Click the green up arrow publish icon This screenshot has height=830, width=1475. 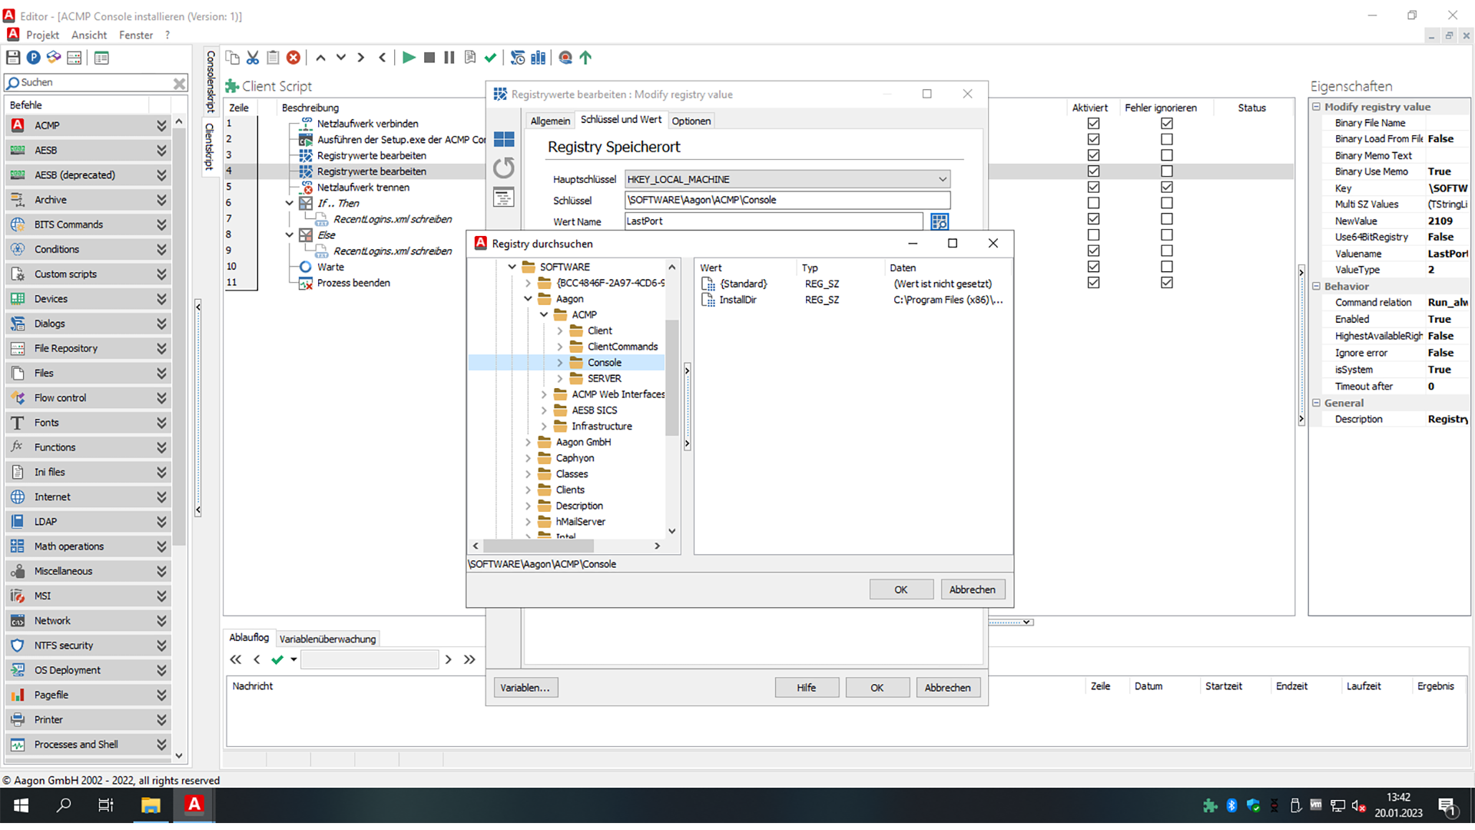point(585,58)
